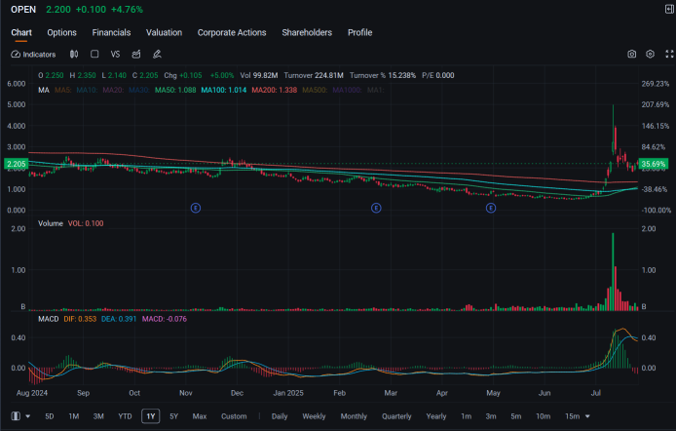Image resolution: width=676 pixels, height=431 pixels.
Task: Select the 1Y time range
Action: click(x=150, y=416)
